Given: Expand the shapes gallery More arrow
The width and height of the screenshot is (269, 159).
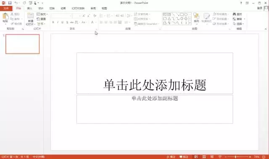Looking at the screenshot, I should [x=190, y=23].
